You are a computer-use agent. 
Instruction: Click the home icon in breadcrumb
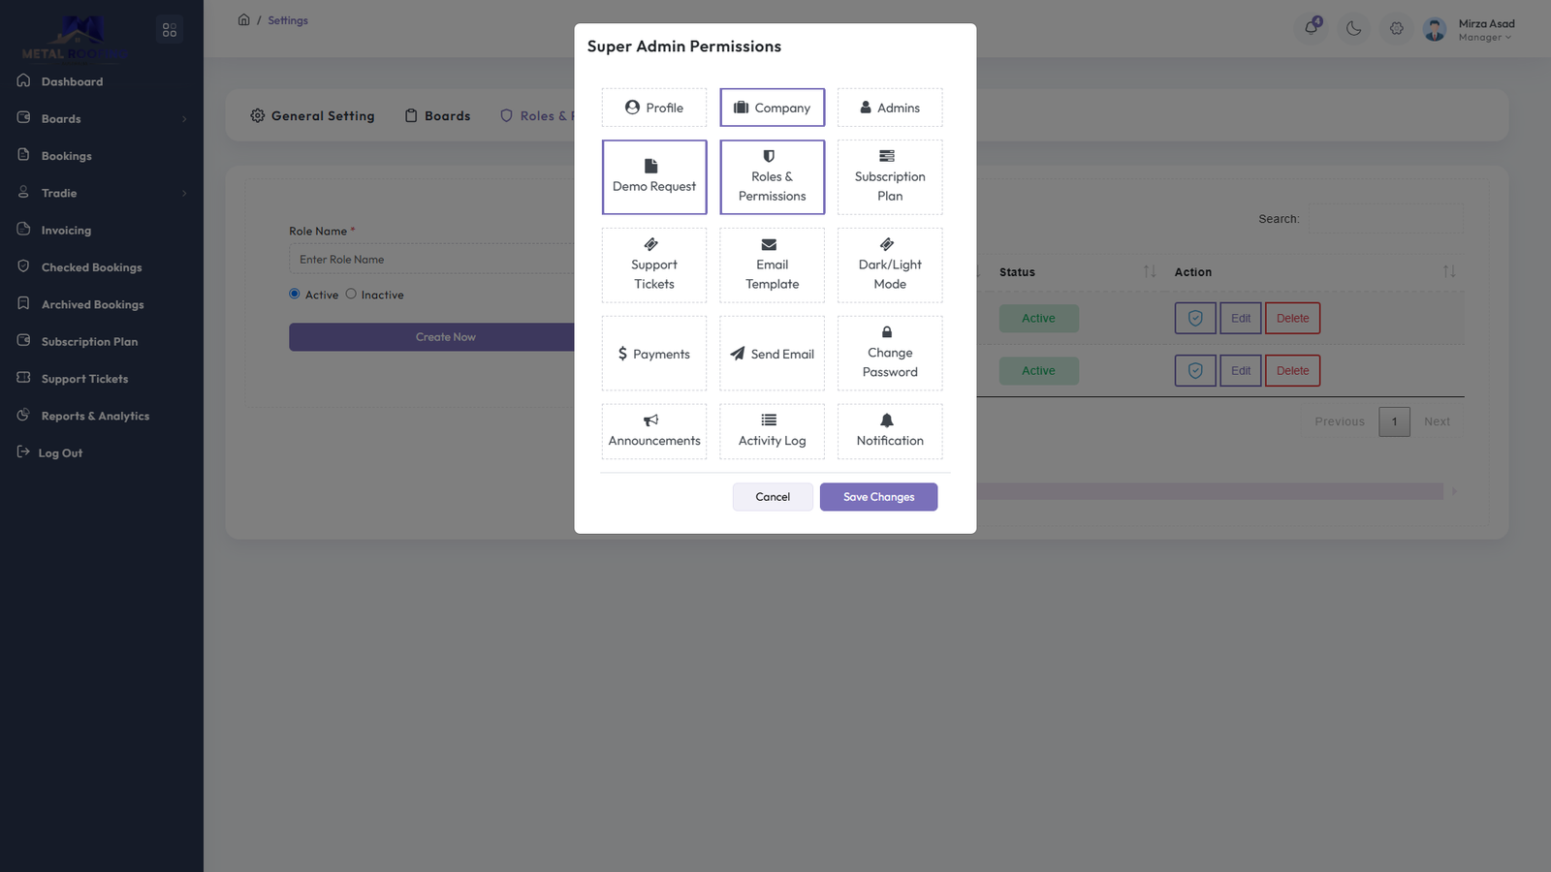(x=244, y=20)
